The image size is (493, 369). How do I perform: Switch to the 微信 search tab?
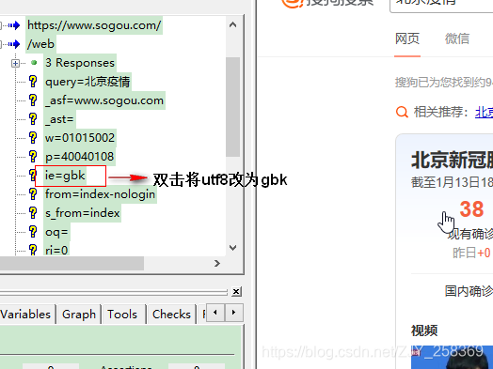point(457,38)
